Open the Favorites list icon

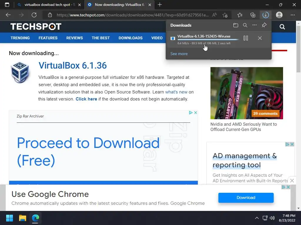coord(240,15)
